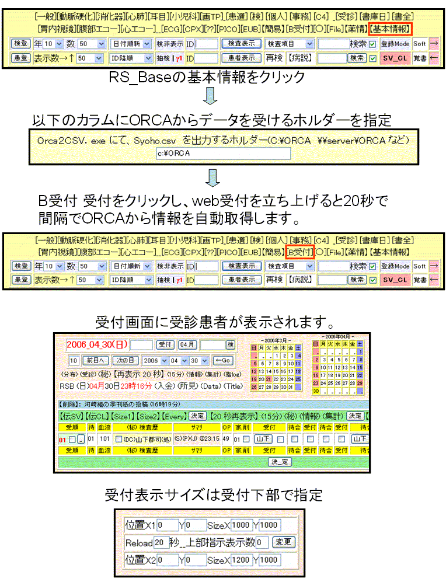
Task: Click 【Size1】 in the green bar
Action: [123, 416]
